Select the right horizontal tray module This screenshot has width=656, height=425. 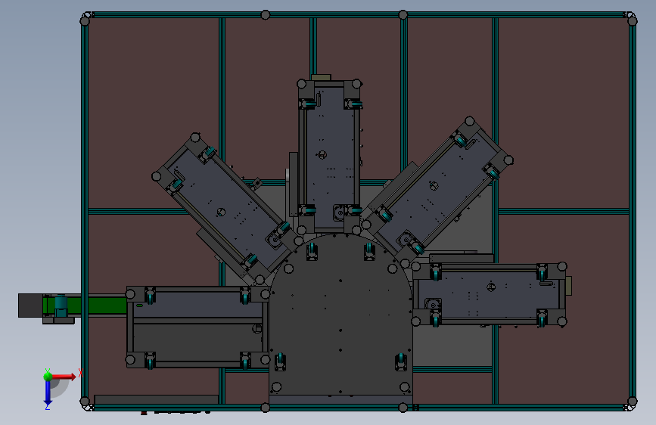489,294
